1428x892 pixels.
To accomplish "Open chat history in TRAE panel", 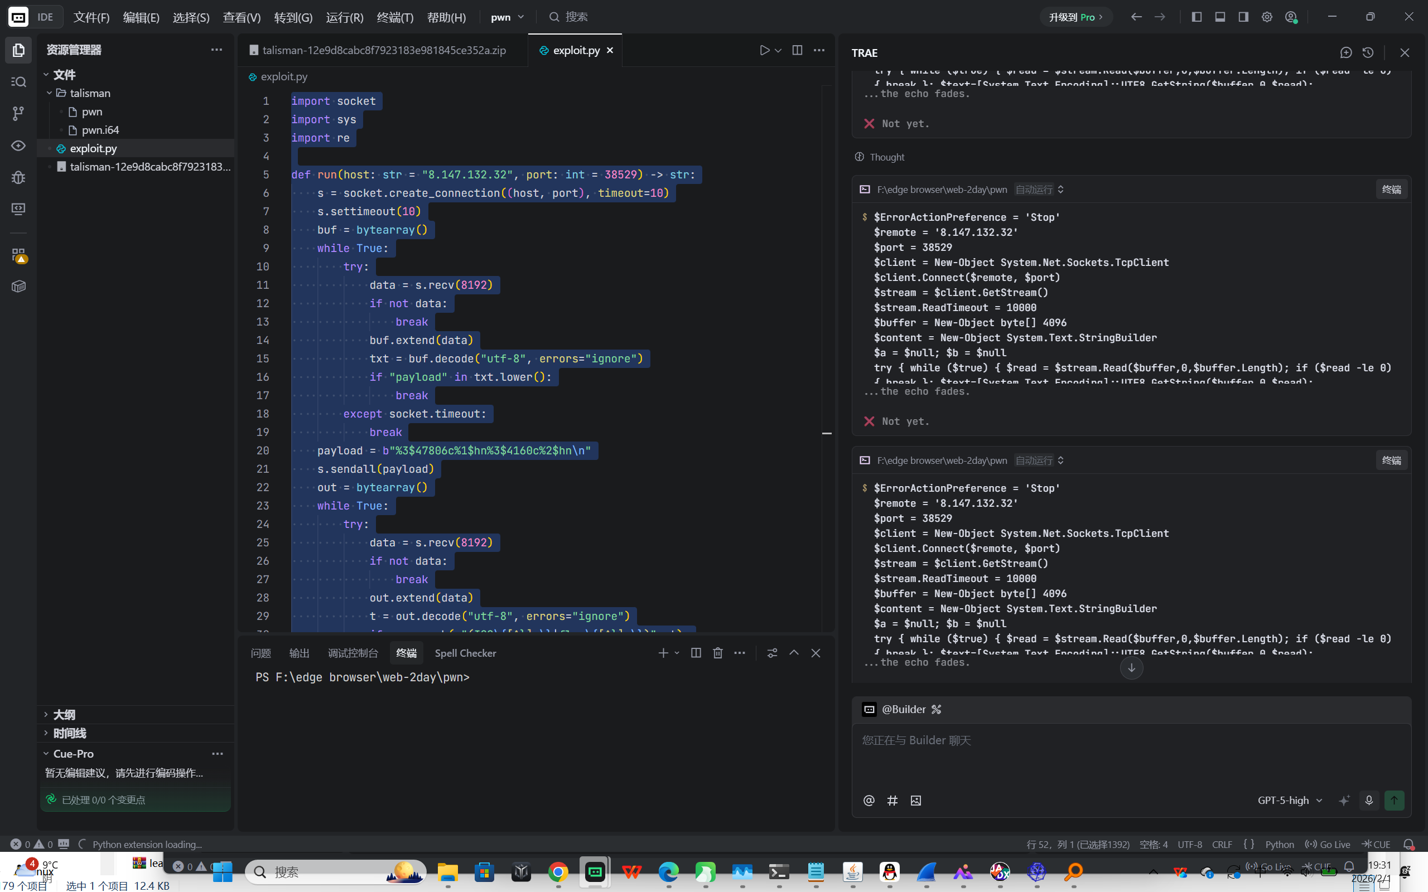I will [1368, 52].
